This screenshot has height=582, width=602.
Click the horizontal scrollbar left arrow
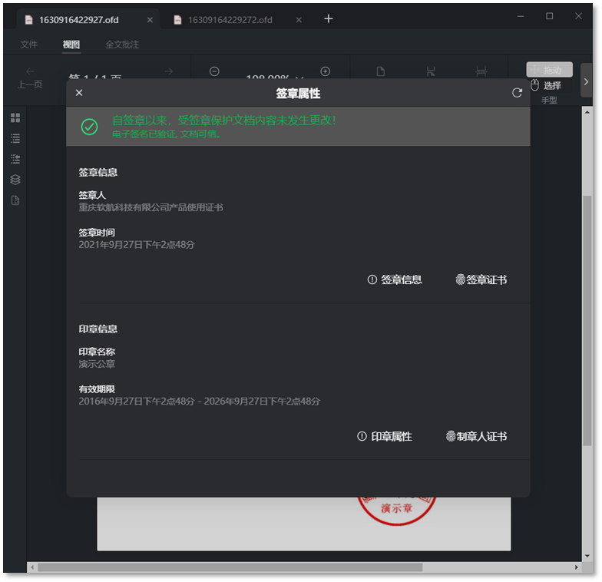pyautogui.click(x=32, y=567)
